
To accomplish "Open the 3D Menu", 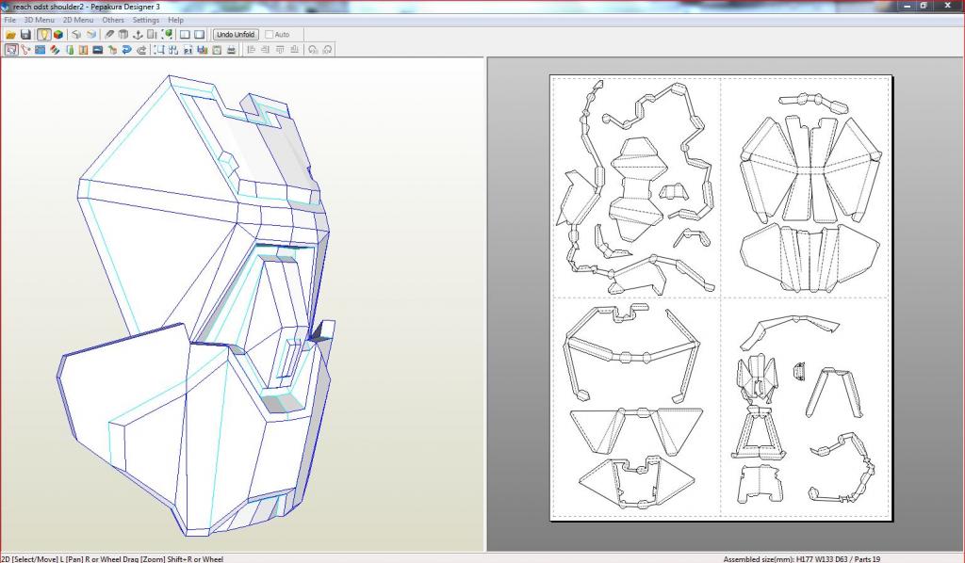I will (40, 20).
